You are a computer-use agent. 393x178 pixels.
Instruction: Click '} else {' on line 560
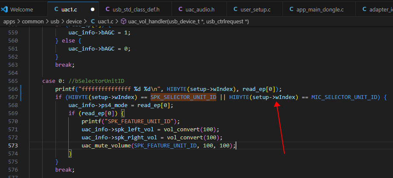click(x=68, y=40)
